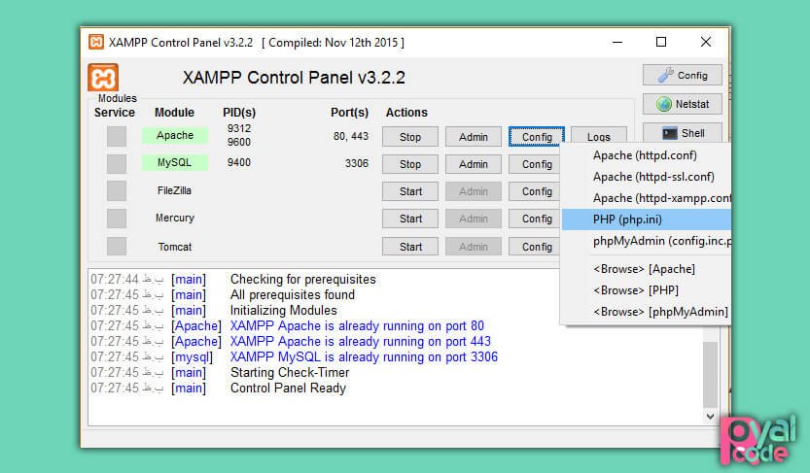
Task: Click the XAMPP title bar icon
Action: pyautogui.click(x=96, y=42)
